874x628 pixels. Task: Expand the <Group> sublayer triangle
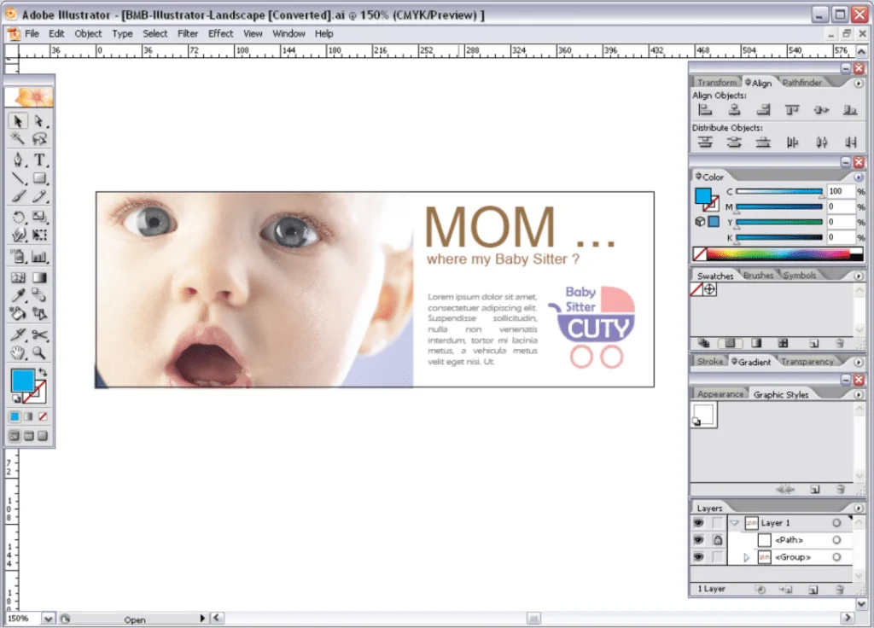point(746,557)
